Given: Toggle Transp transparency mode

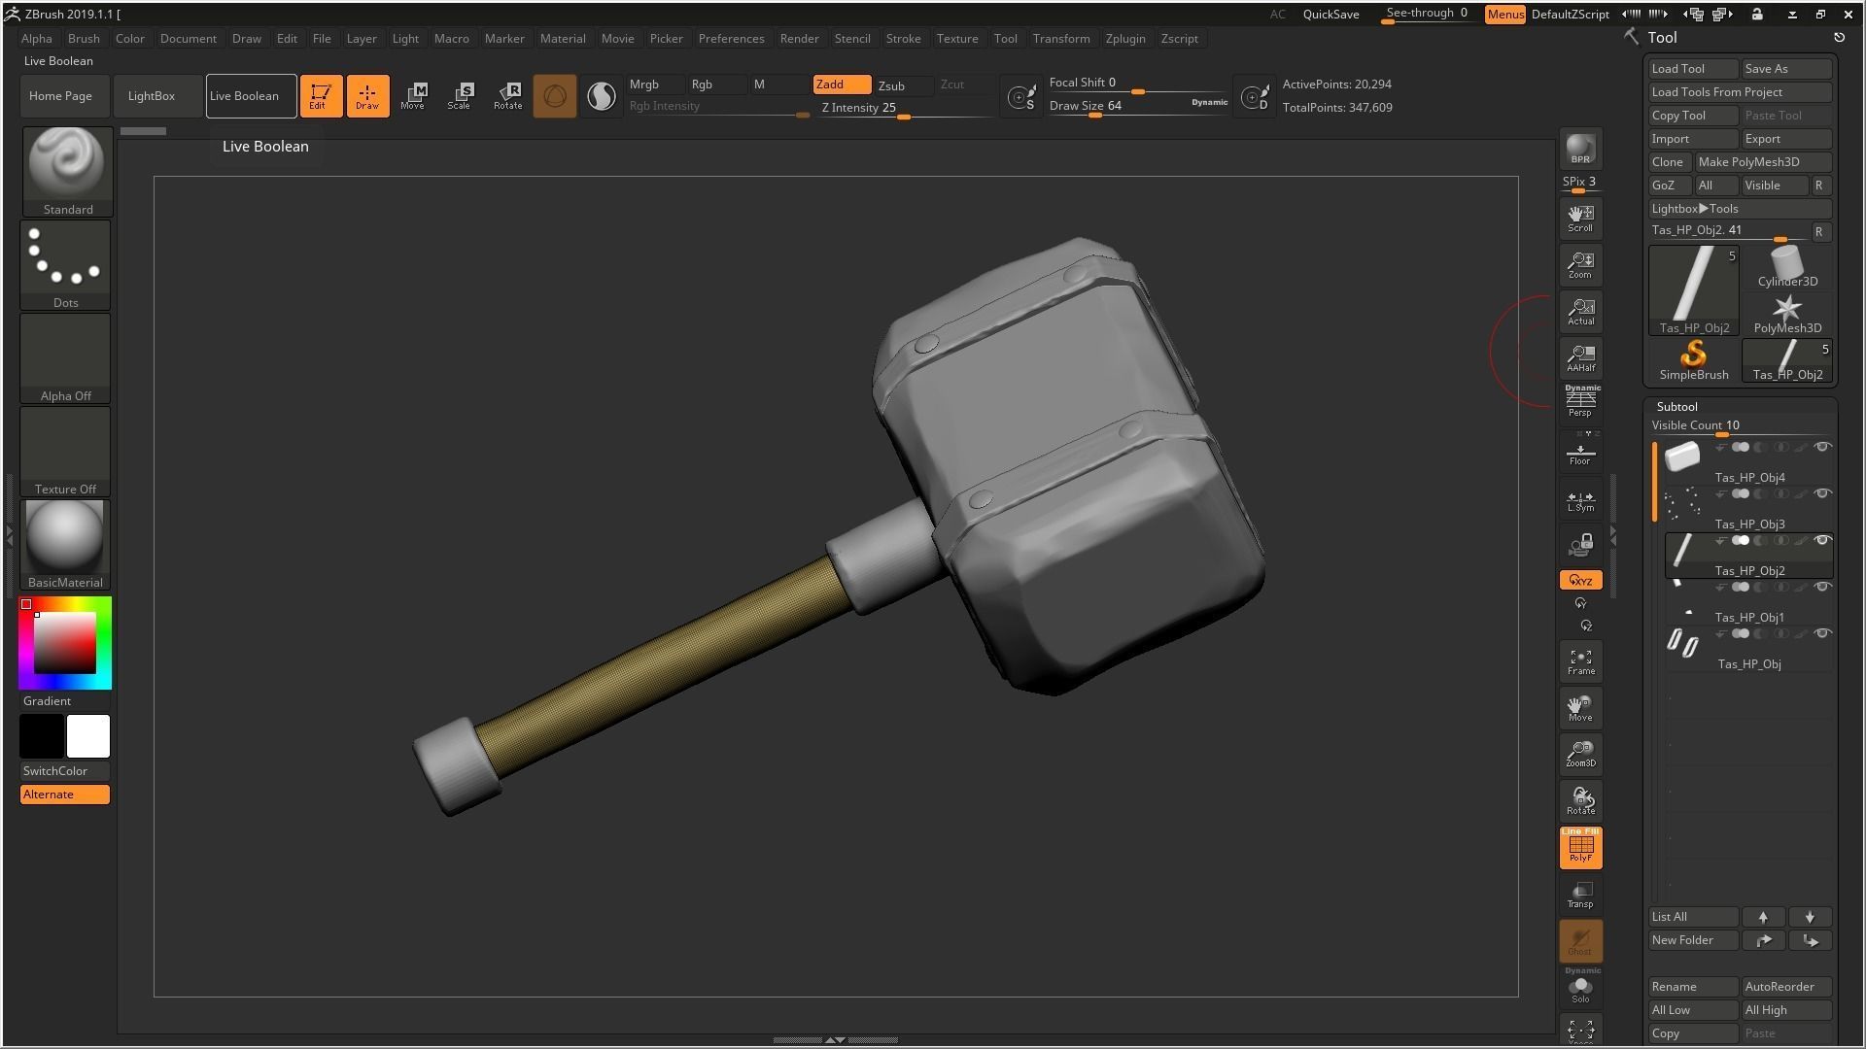Looking at the screenshot, I should coord(1580,895).
